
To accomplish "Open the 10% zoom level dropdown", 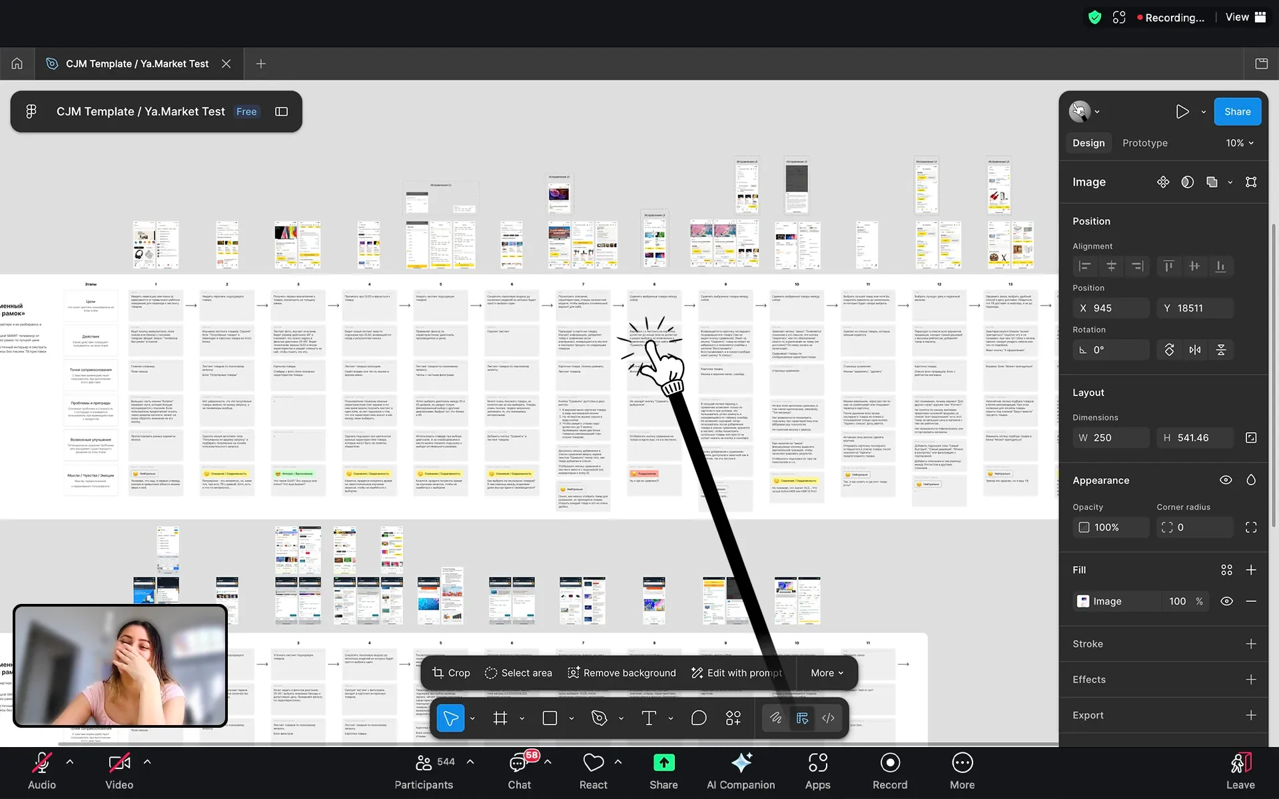I will pos(1240,143).
